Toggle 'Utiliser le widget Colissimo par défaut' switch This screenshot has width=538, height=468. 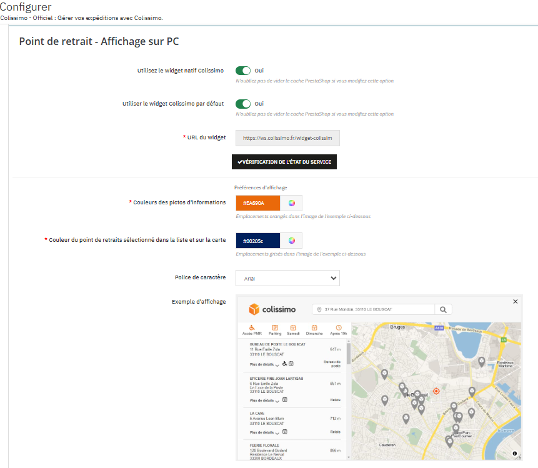pos(243,104)
